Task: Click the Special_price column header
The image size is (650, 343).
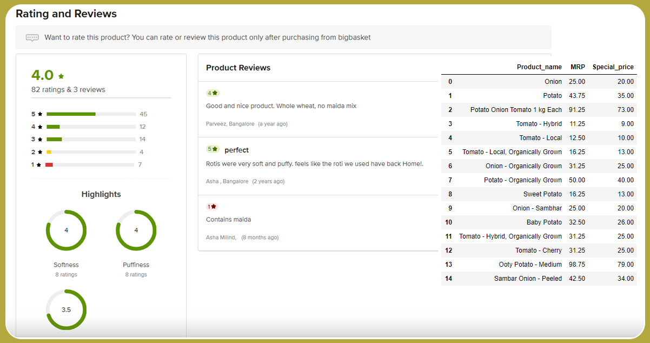Action: pyautogui.click(x=613, y=67)
